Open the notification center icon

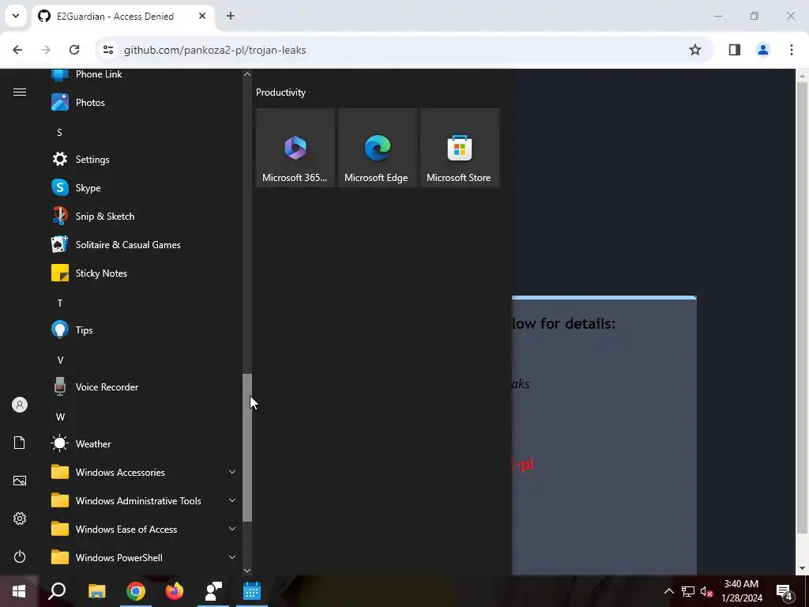pos(785,591)
